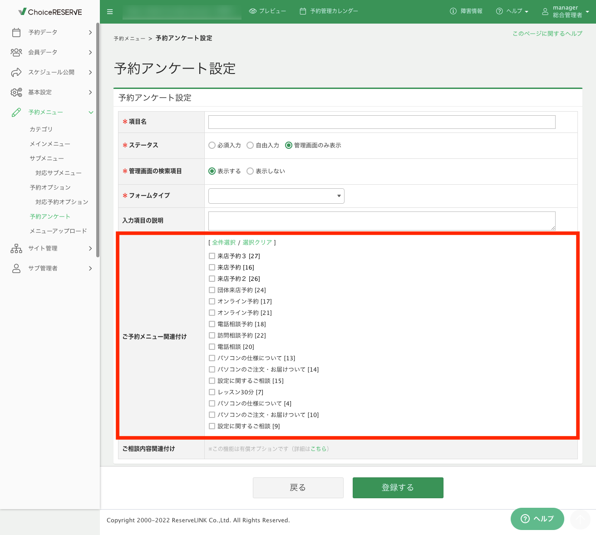The height and width of the screenshot is (535, 596).
Task: Expand the スケジュール公開 sidebar section
Action: [x=90, y=72]
